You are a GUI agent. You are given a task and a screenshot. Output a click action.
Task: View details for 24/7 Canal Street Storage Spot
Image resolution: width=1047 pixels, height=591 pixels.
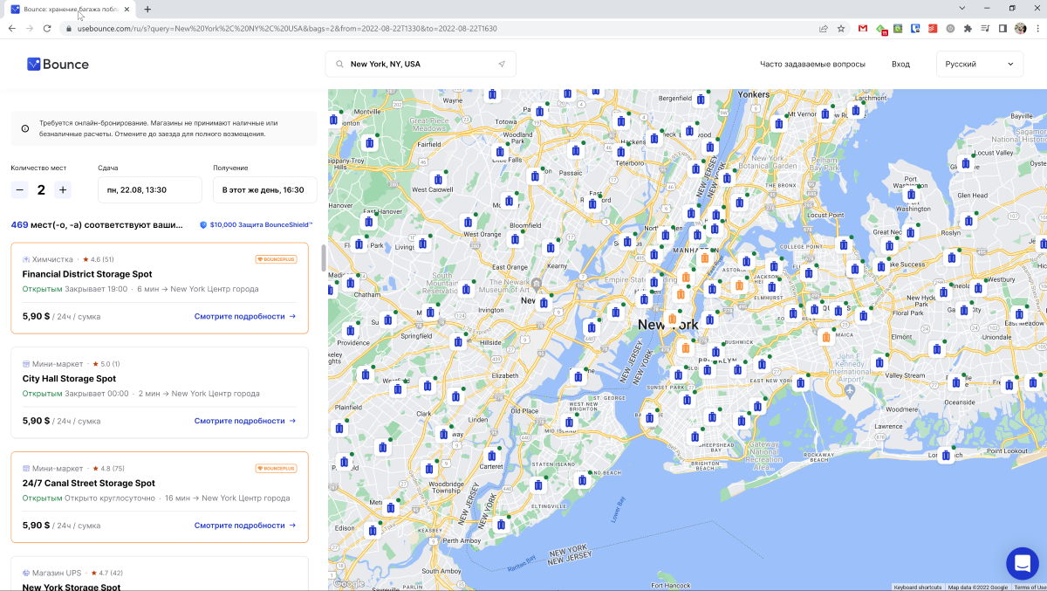point(245,526)
